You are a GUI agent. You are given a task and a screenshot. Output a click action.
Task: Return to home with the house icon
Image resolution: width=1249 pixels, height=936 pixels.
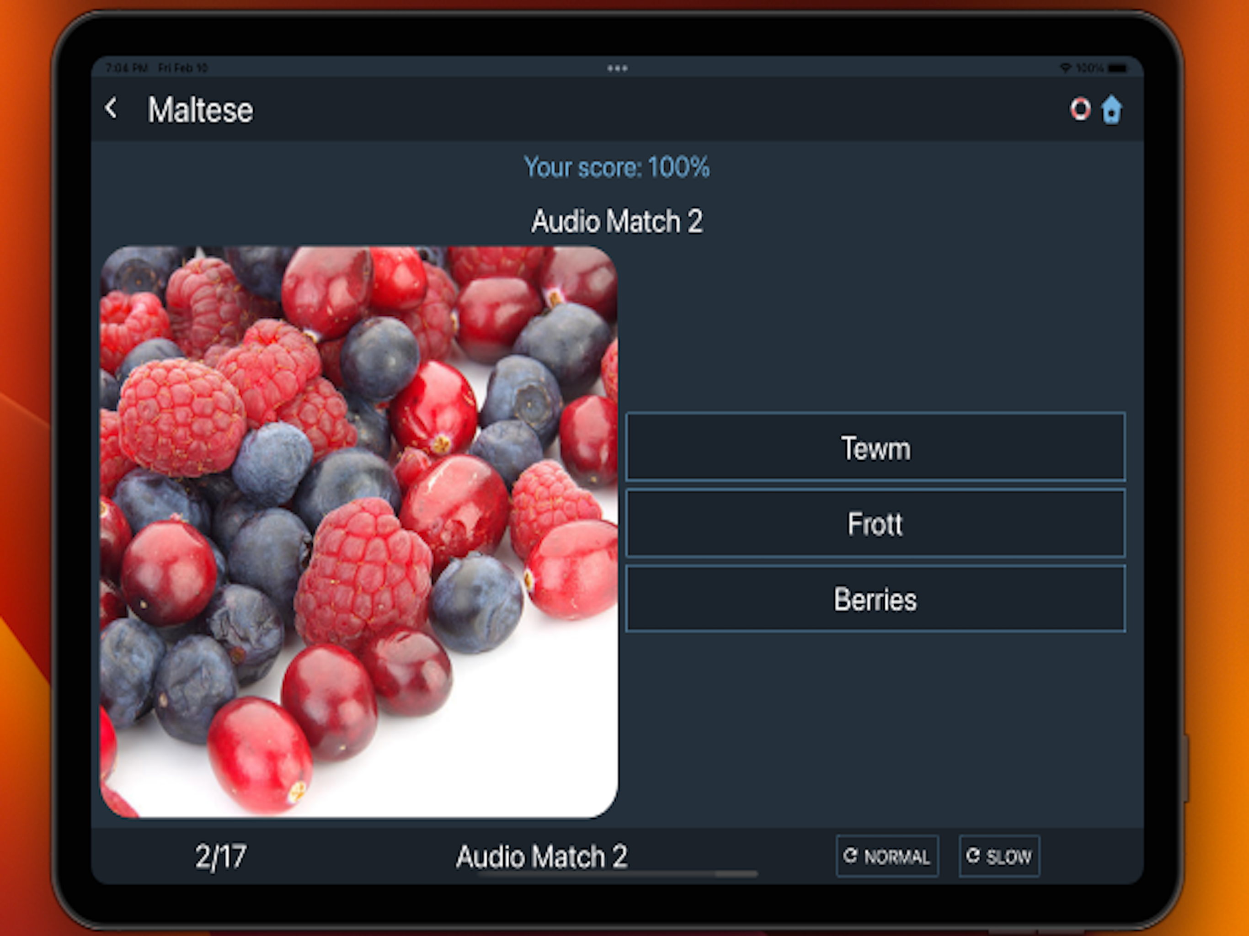[x=1111, y=108]
